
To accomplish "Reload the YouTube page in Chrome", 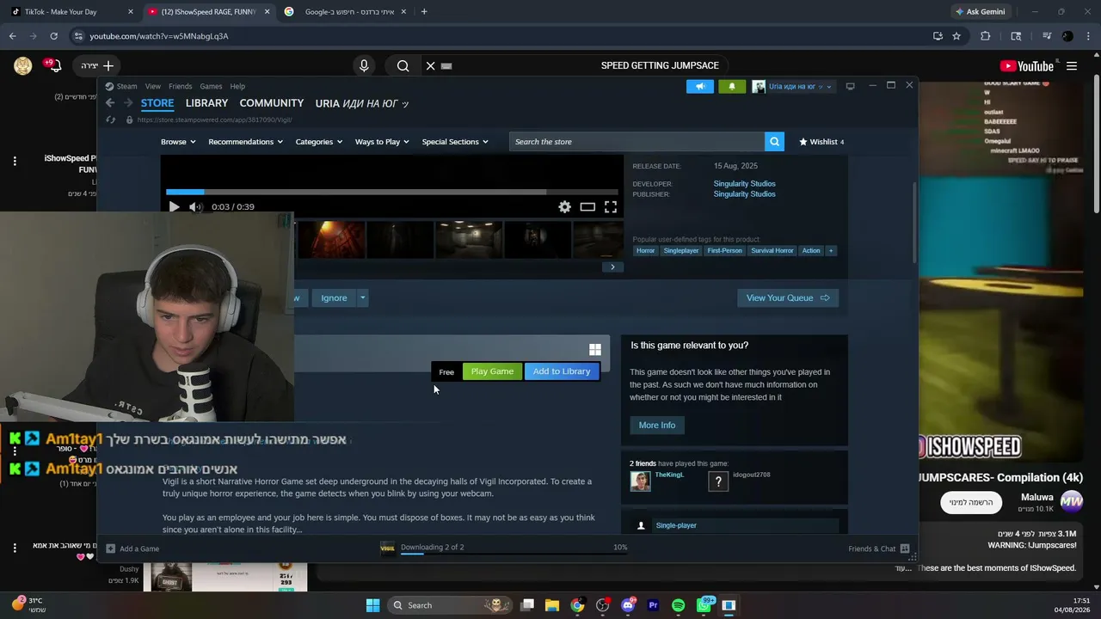I will [53, 36].
